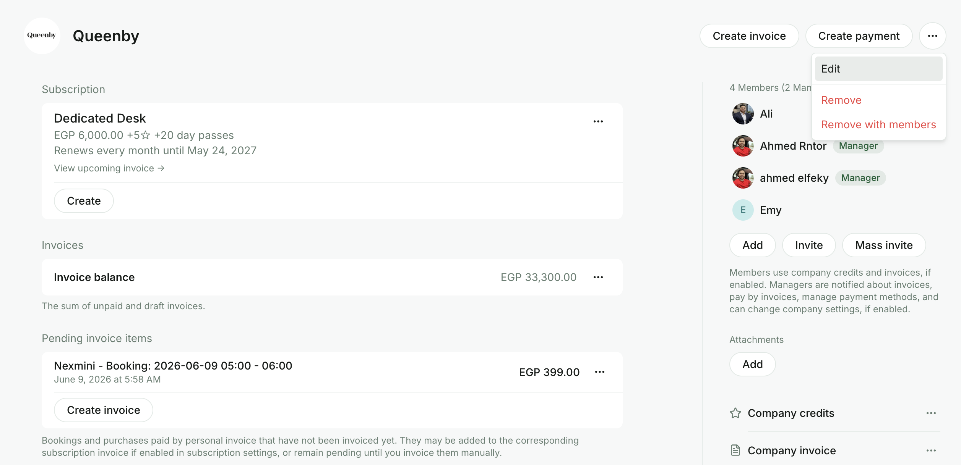The width and height of the screenshot is (961, 465).
Task: Open the Company invoice three-dot menu
Action: [931, 450]
